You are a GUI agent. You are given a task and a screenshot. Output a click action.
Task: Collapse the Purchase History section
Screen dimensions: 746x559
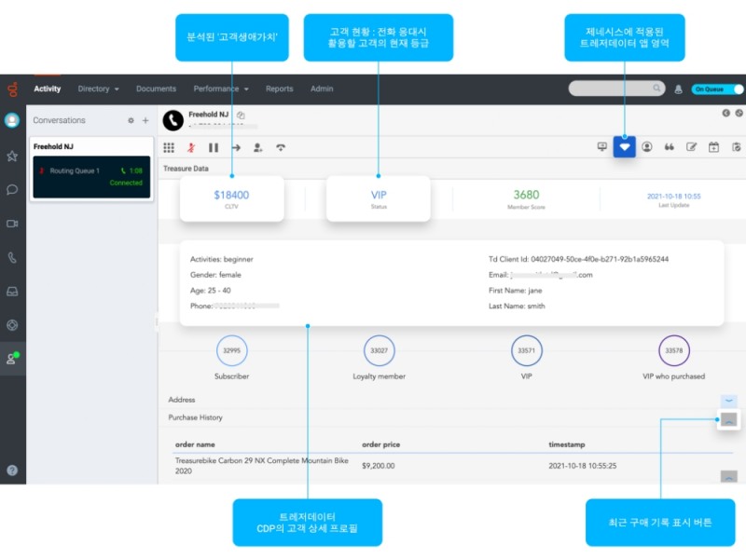(x=728, y=419)
